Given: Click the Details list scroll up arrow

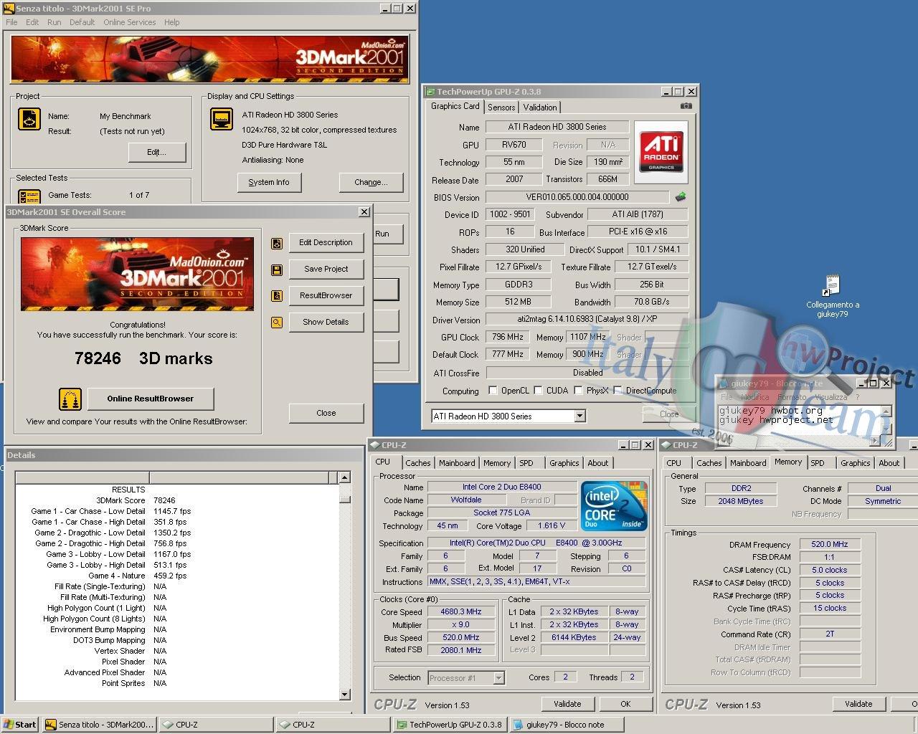Looking at the screenshot, I should tap(344, 477).
